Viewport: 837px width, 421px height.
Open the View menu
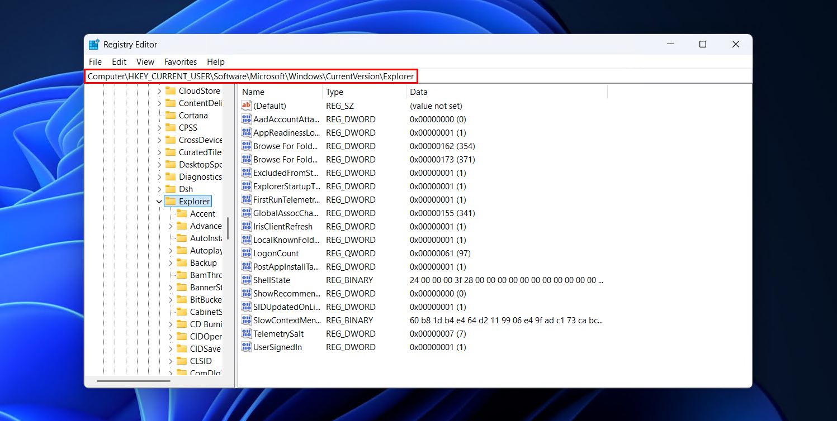coord(145,62)
